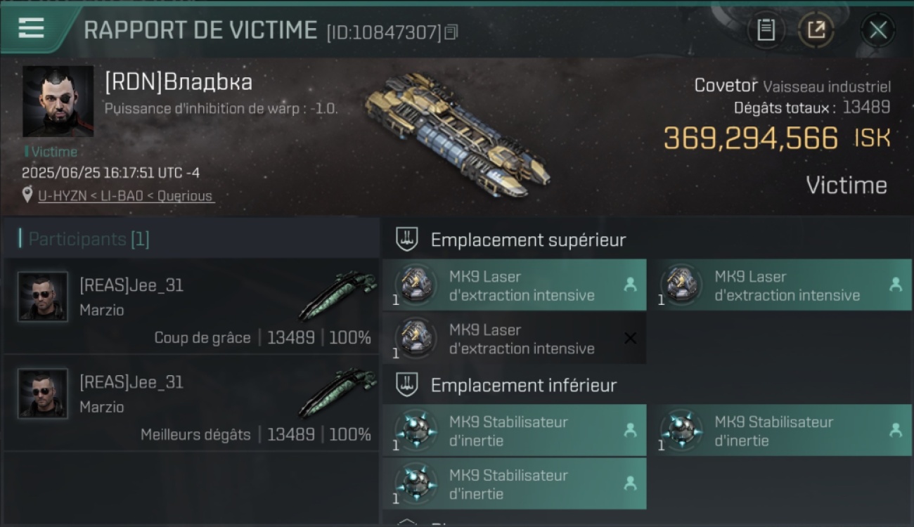Share the report via export icon
Screen dimensions: 914x527
pyautogui.click(x=816, y=30)
